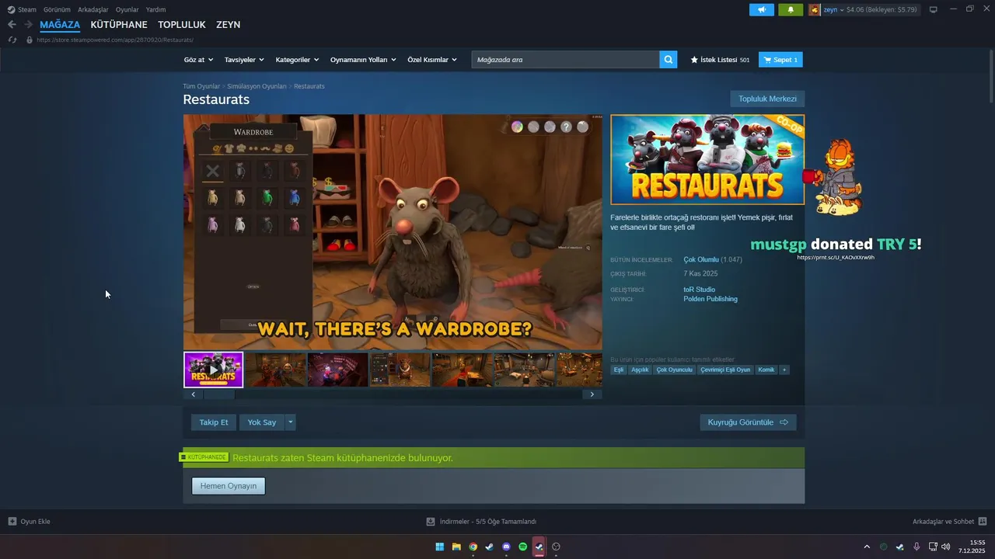This screenshot has height=559, width=995.
Task: Click the zeyn profile avatar picture
Action: coord(814,9)
